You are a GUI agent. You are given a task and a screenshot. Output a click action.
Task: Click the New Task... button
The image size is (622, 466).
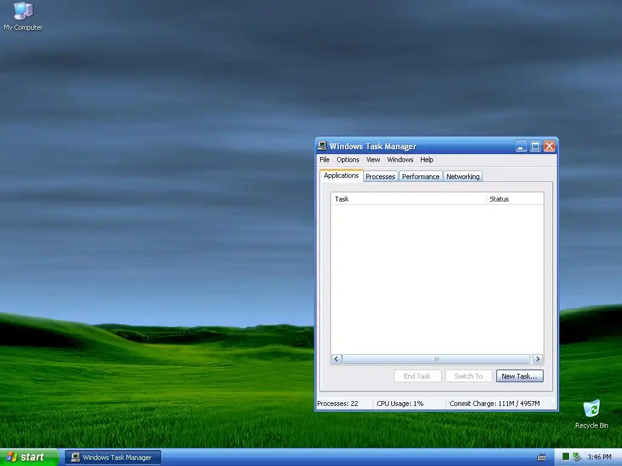[520, 376]
